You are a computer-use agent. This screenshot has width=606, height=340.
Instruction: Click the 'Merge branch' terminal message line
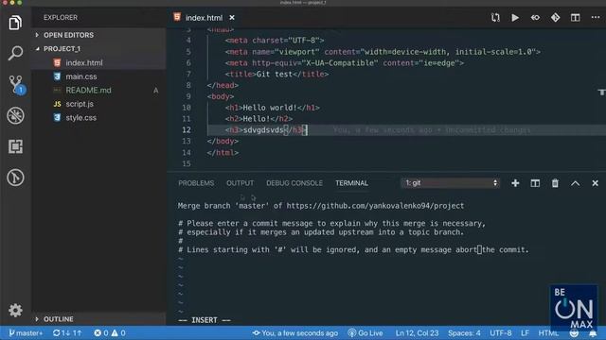tap(321, 206)
